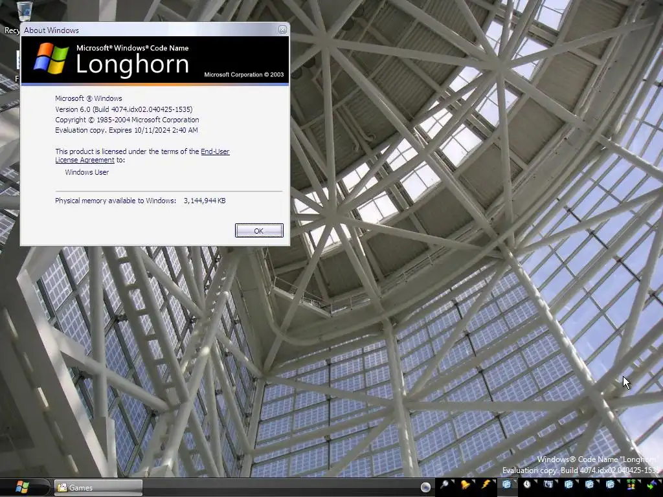Open the camera slideshow tile icon
The width and height of the screenshot is (663, 497).
pyautogui.click(x=548, y=484)
